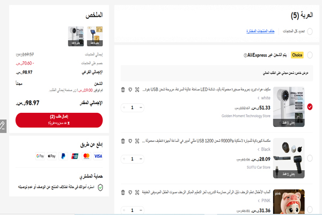This screenshot has width=322, height=215.
Task: Toggle the select all products radio
Action: (310, 32)
